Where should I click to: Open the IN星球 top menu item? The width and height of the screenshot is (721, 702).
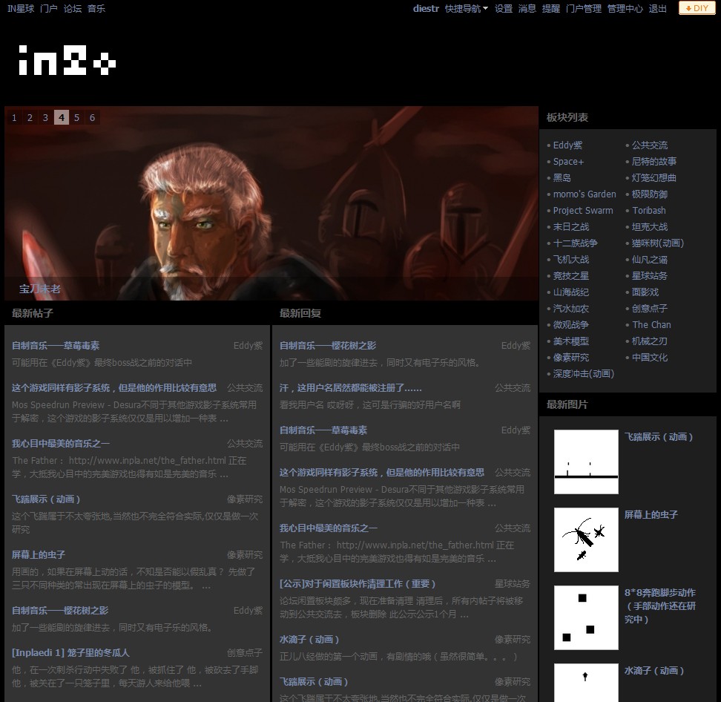click(21, 8)
